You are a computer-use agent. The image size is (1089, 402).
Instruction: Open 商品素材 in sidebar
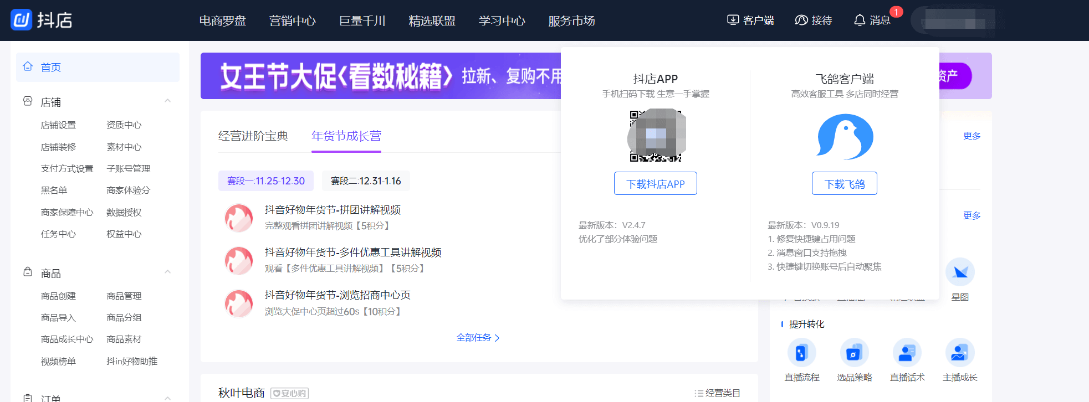pyautogui.click(x=124, y=339)
